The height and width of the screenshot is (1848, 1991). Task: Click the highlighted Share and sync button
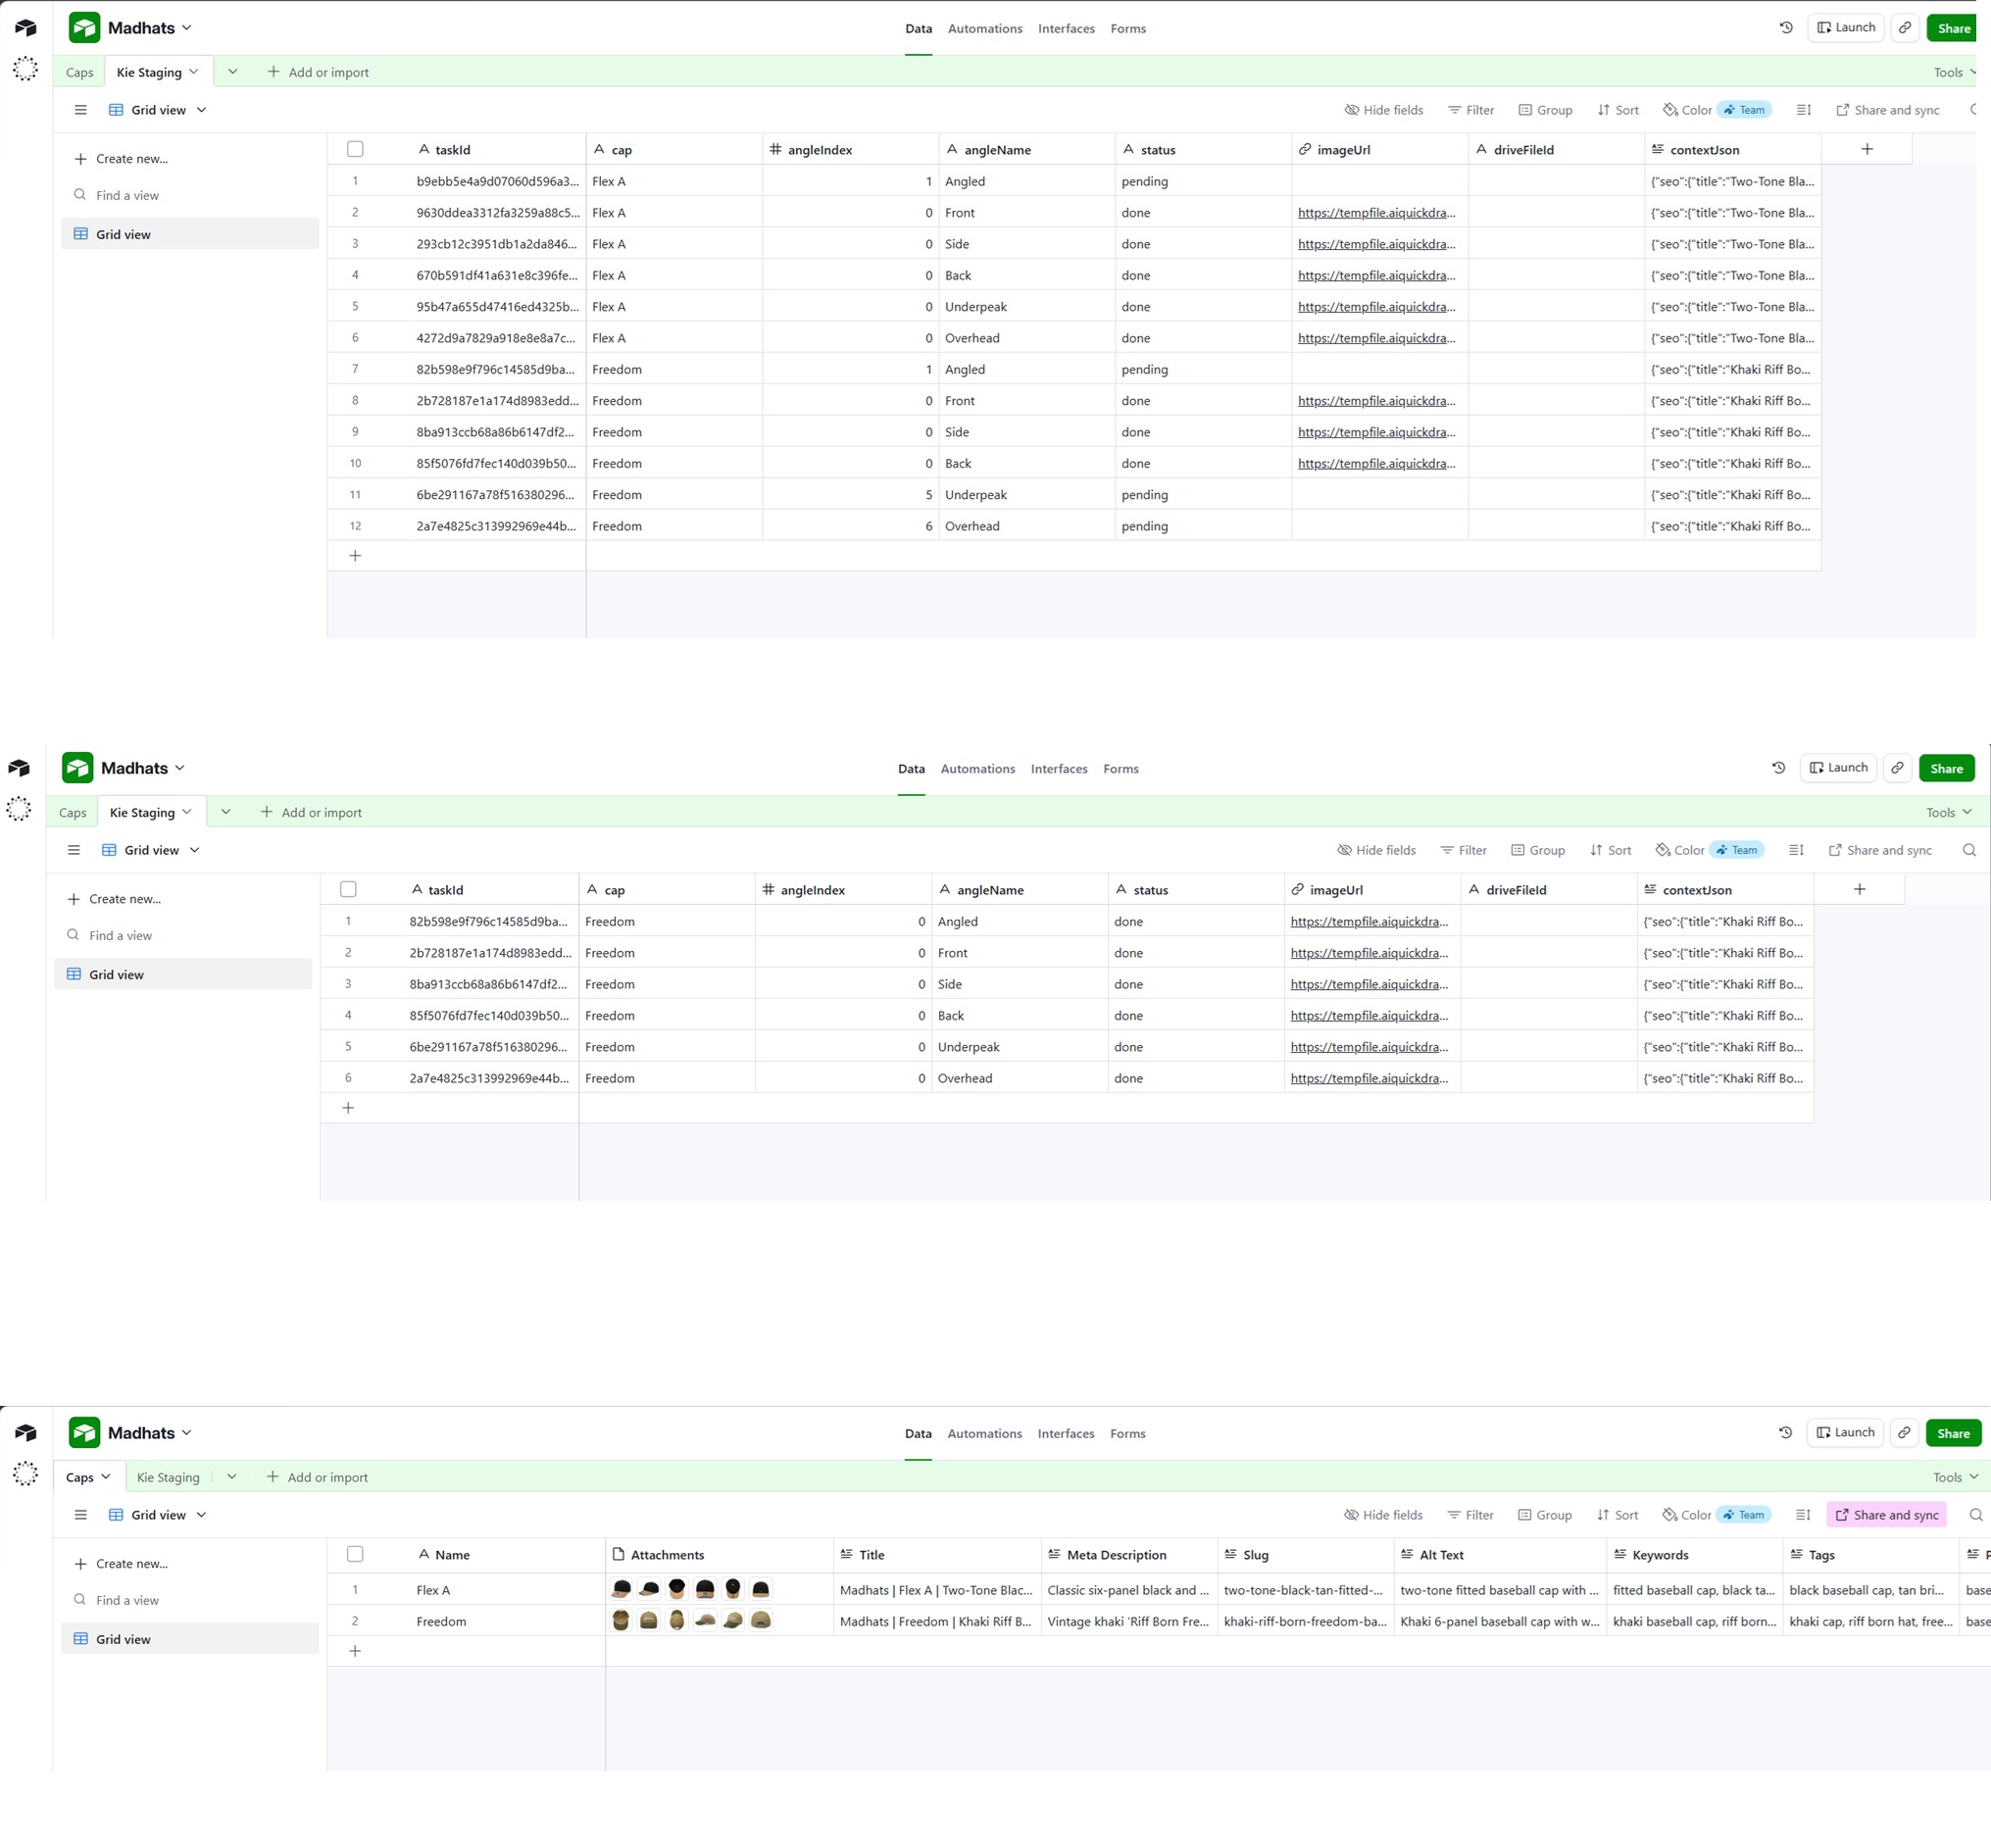(x=1886, y=1515)
